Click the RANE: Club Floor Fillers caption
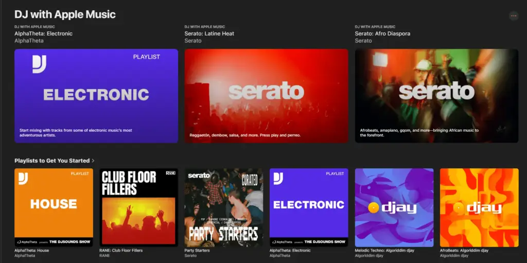Image resolution: width=527 pixels, height=263 pixels. tap(121, 251)
